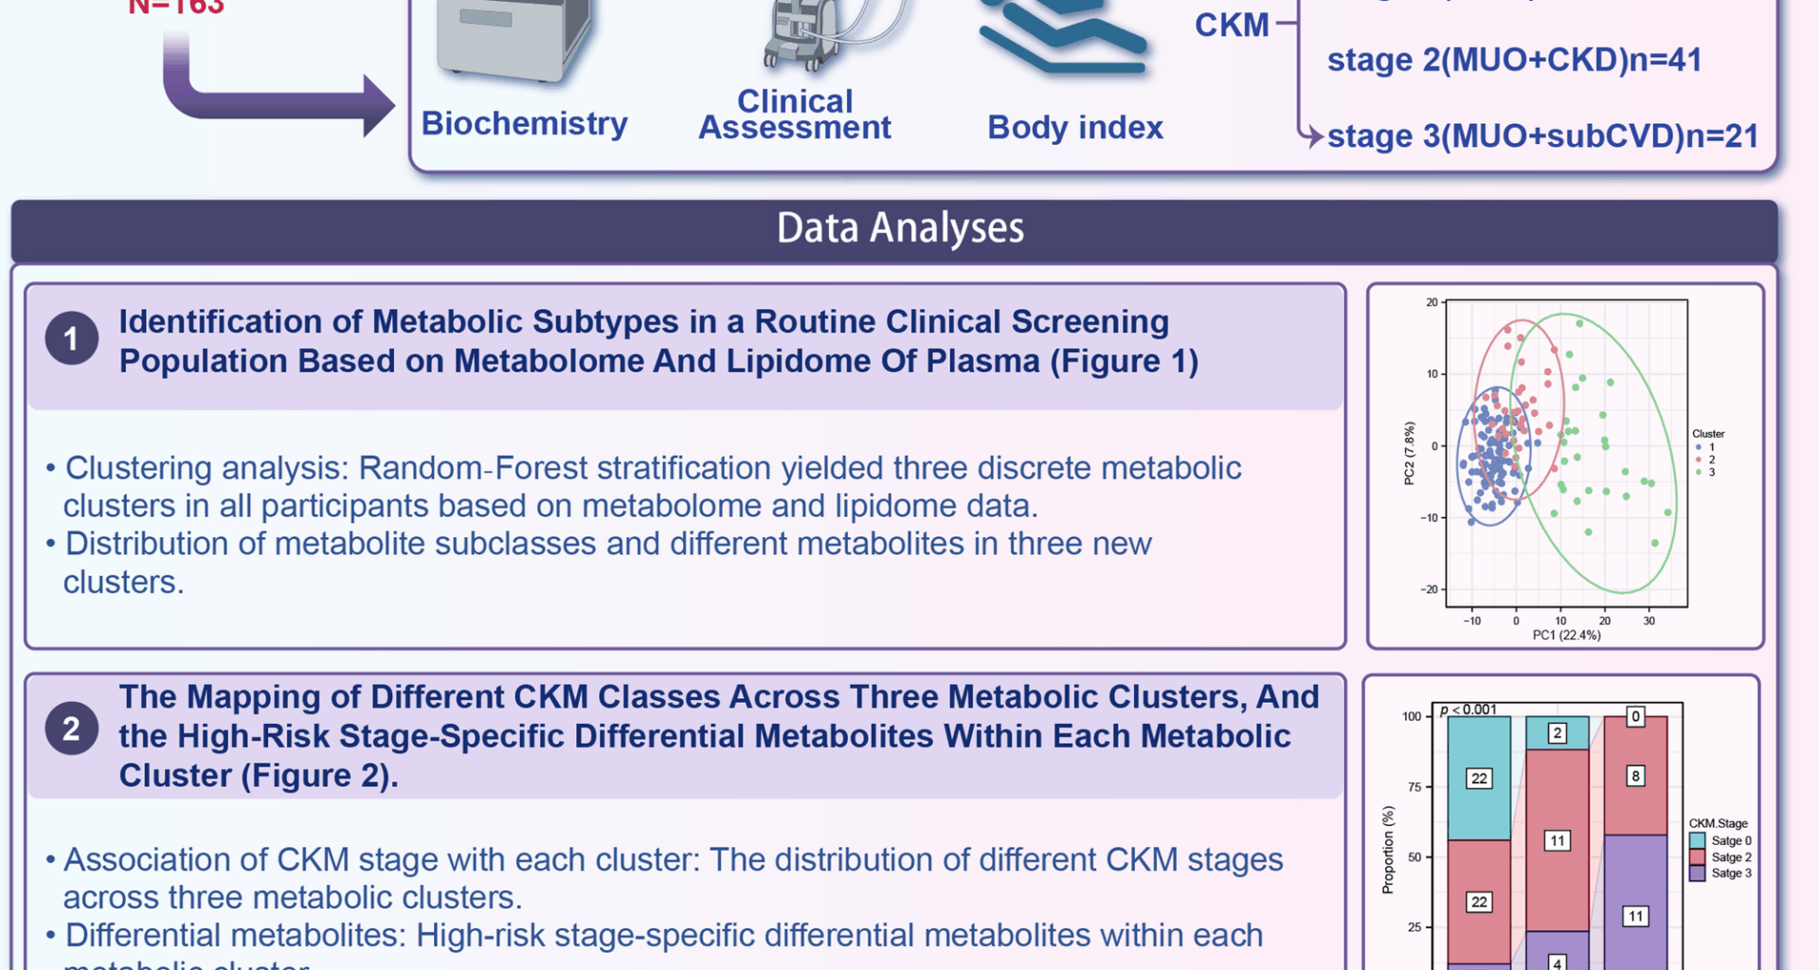Open the CKM stage stacked bar chart
The width and height of the screenshot is (1819, 970).
point(1561,834)
